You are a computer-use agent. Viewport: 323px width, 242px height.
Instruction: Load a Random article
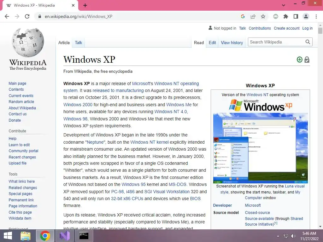pyautogui.click(x=21, y=102)
